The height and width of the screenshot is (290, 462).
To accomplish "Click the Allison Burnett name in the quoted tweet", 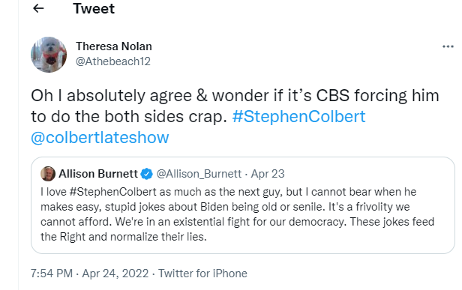I will [x=98, y=174].
